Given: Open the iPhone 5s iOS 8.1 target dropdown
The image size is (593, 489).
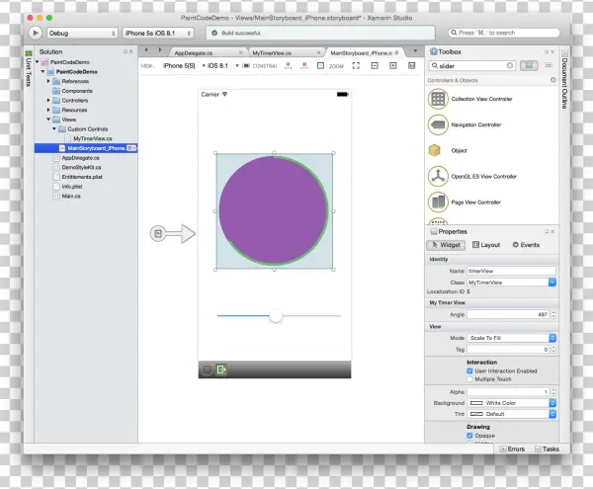Looking at the screenshot, I should click(x=158, y=34).
